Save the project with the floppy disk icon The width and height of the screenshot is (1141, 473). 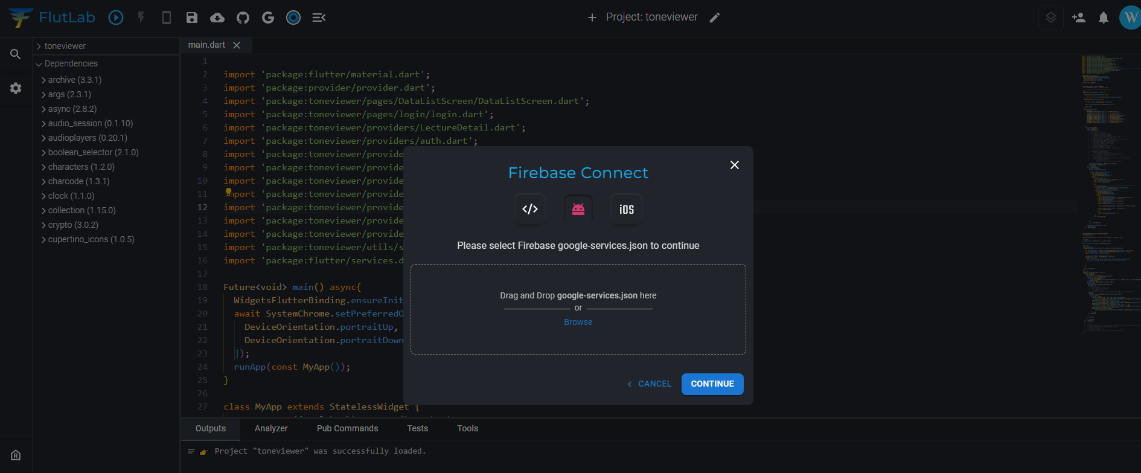pyautogui.click(x=192, y=18)
